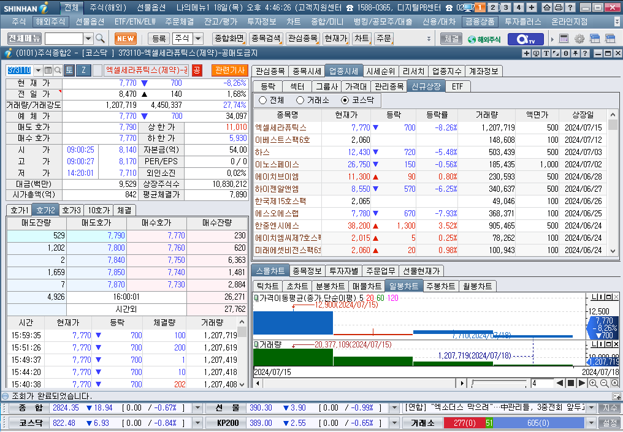The width and height of the screenshot is (623, 432).
Task: Click the 해외주식 globe link in toolbar
Action: (484, 39)
